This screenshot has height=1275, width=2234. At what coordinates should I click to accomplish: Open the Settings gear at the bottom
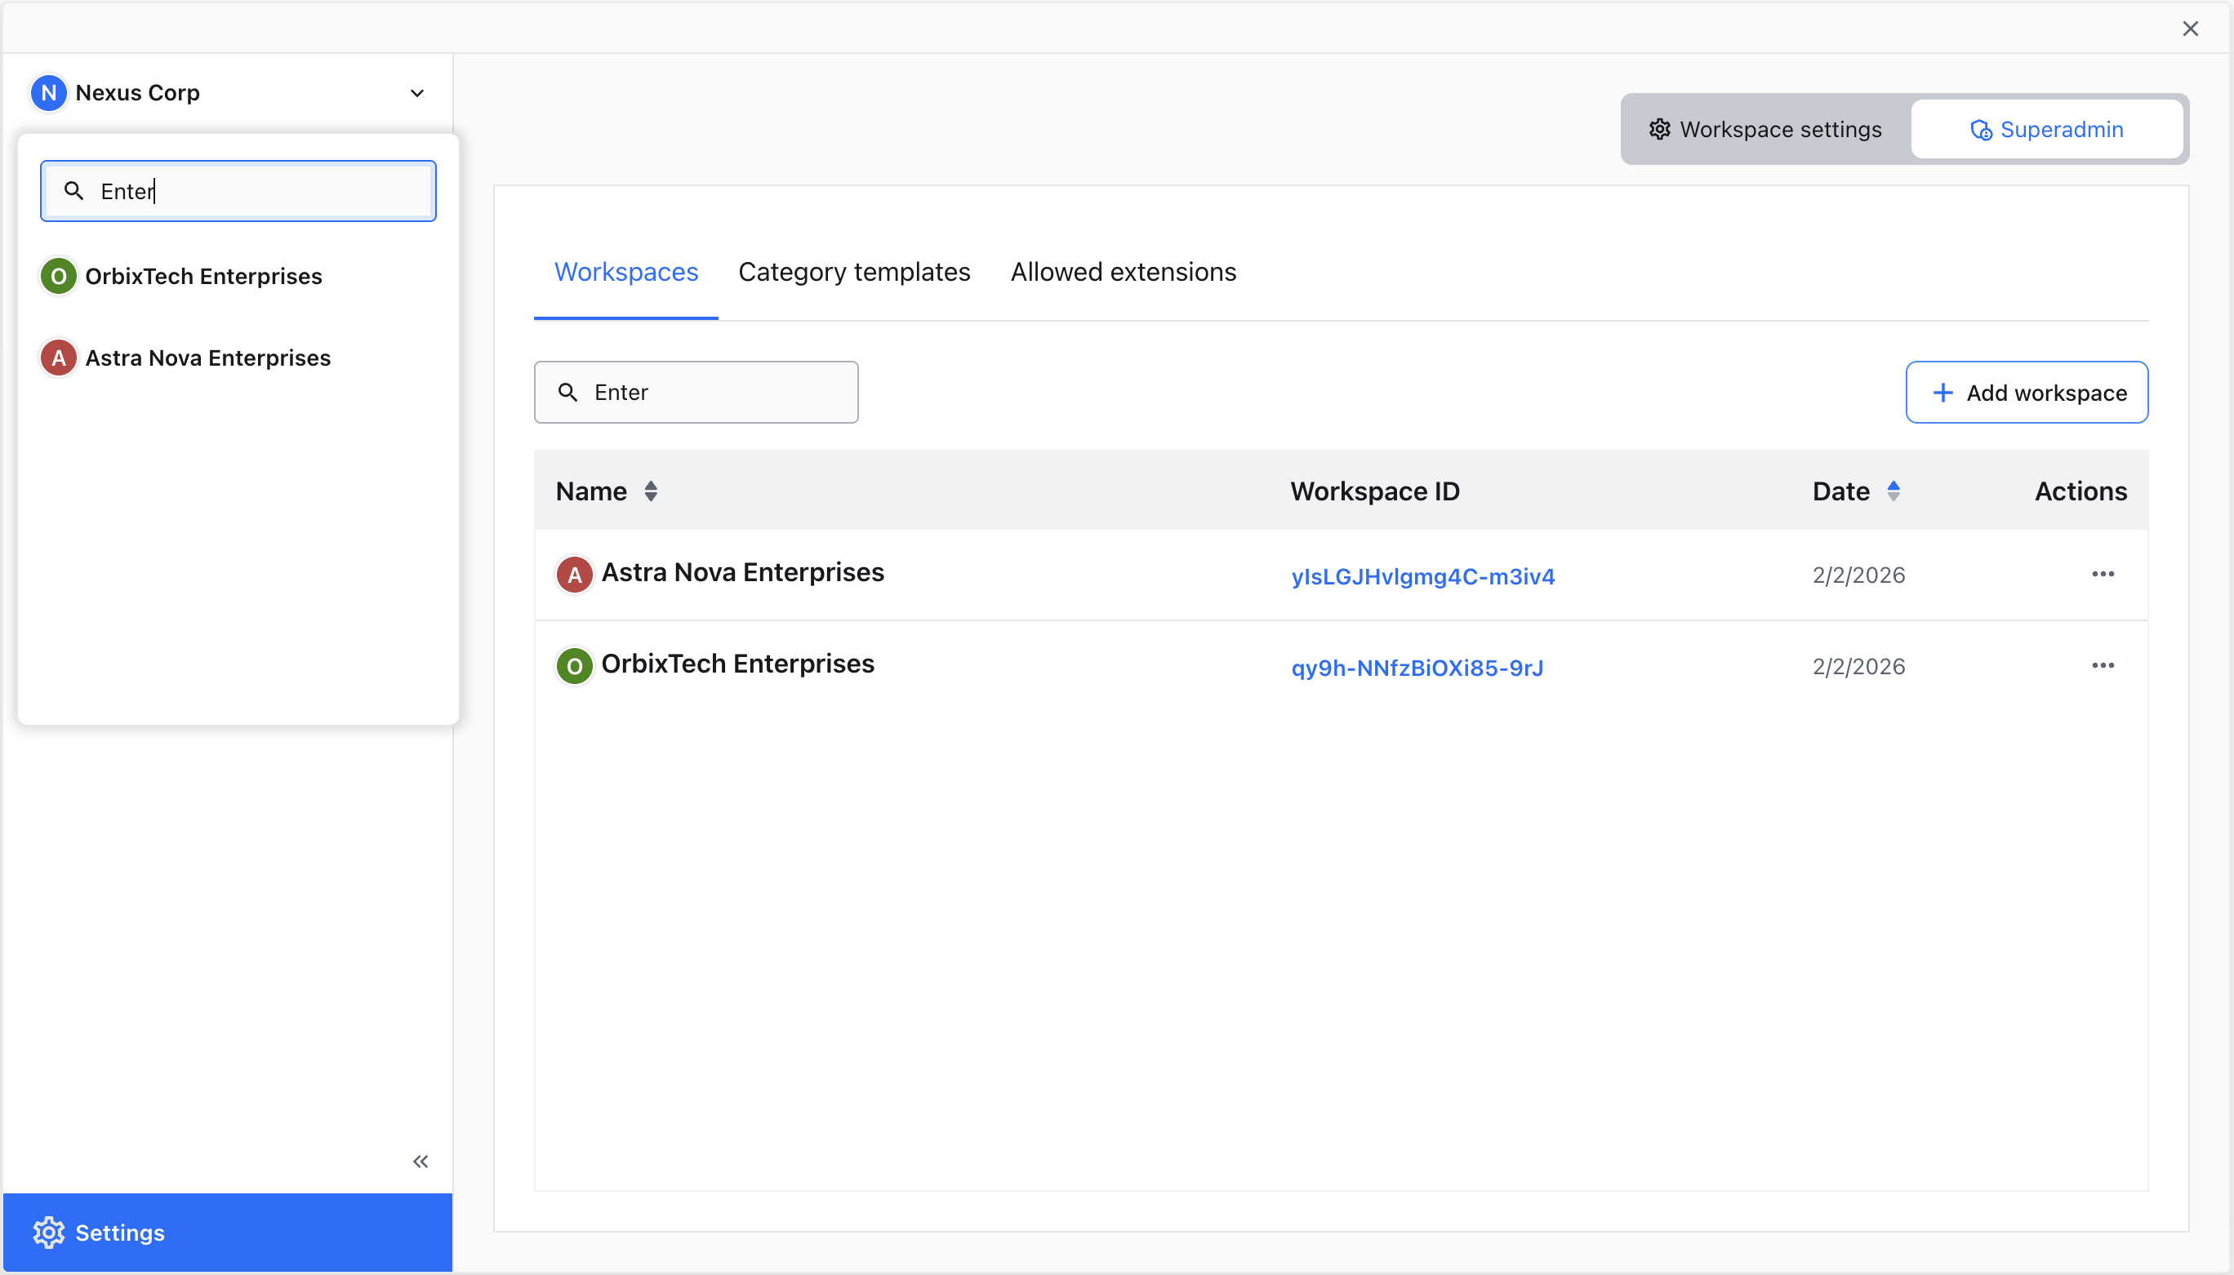click(x=49, y=1231)
